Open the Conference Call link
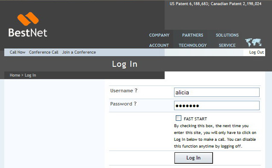 click(44, 52)
